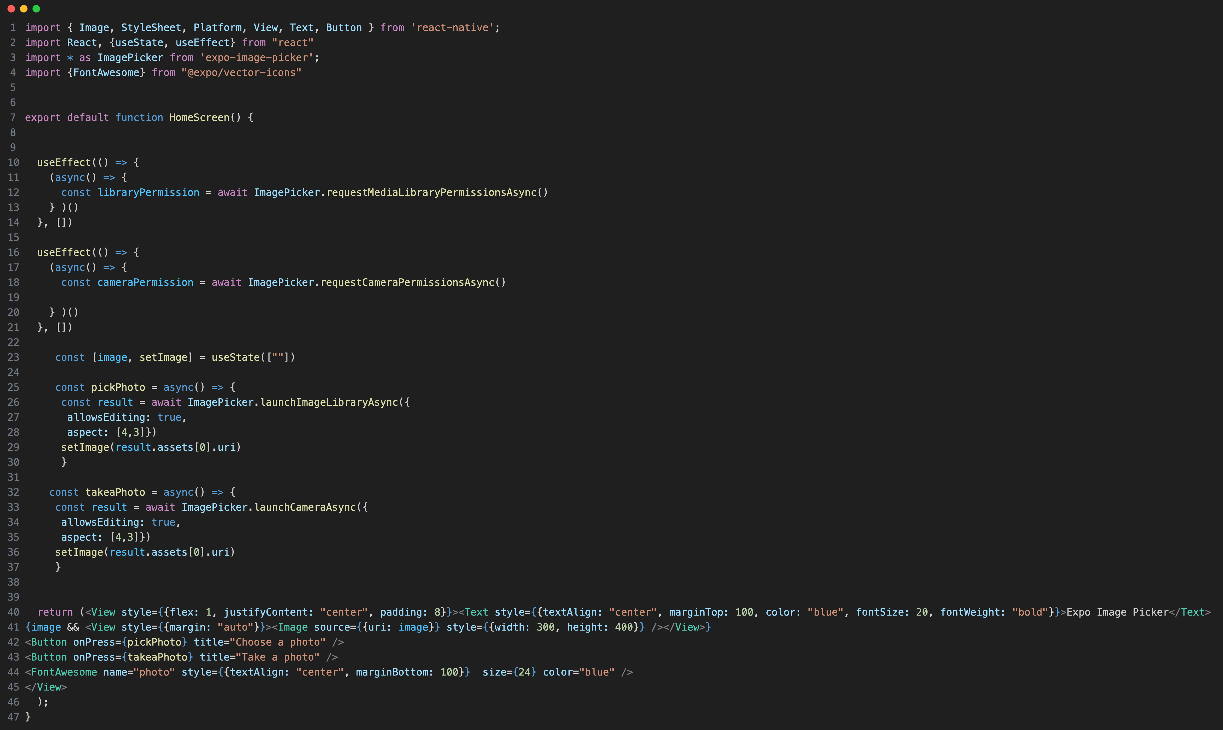This screenshot has width=1223, height=730.
Task: Click line number 40 in the gutter
Action: tap(13, 612)
